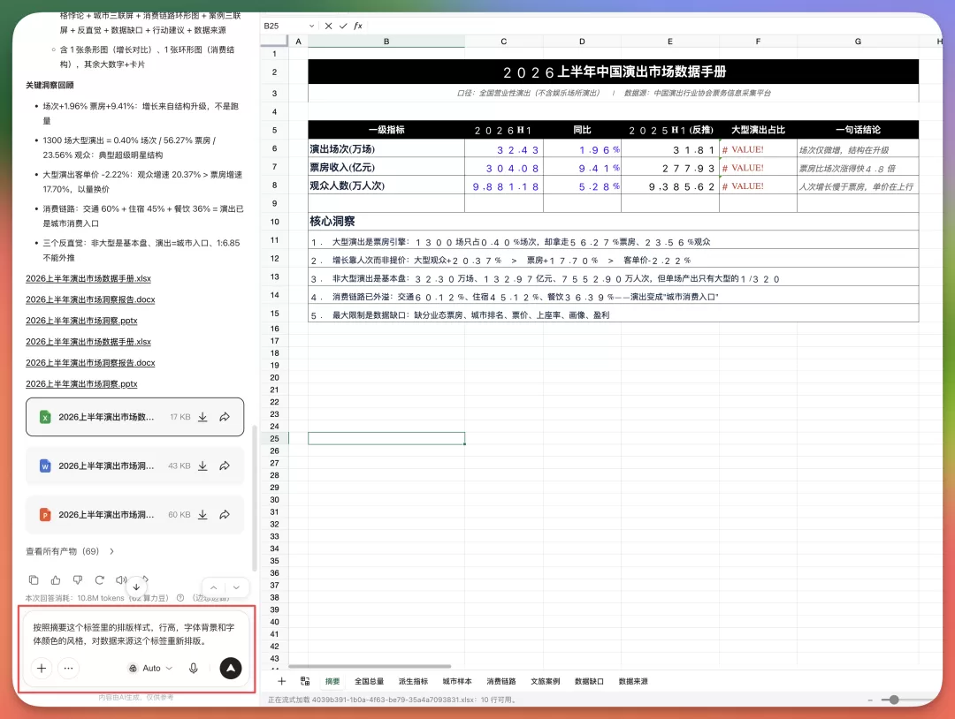Download the 60 KB pptx file

202,514
